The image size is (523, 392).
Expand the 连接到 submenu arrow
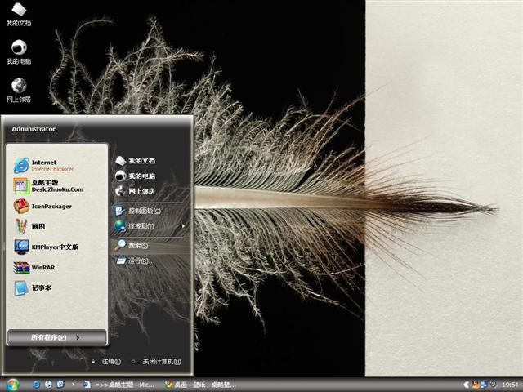click(x=183, y=226)
